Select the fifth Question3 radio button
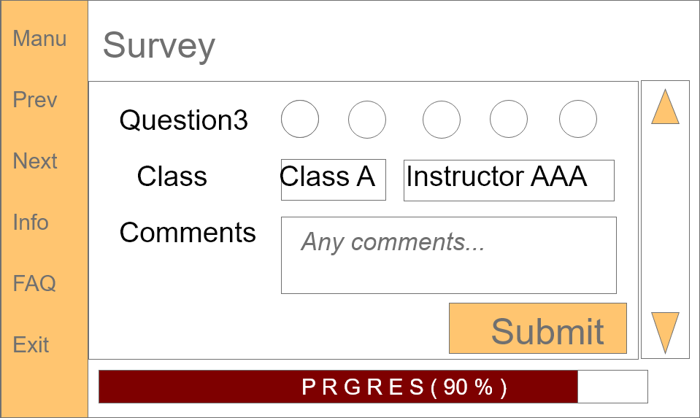This screenshot has width=700, height=418. [x=578, y=120]
